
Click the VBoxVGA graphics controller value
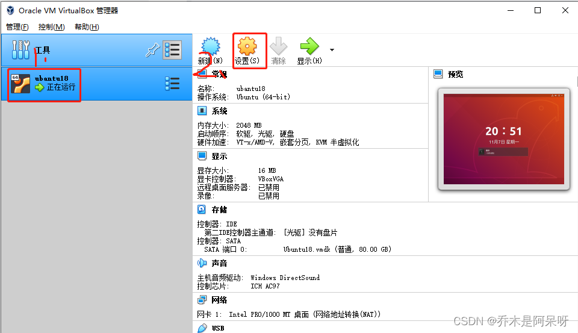tap(271, 179)
